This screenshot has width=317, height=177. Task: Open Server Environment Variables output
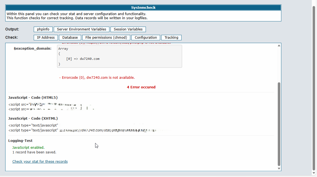pyautogui.click(x=81, y=29)
